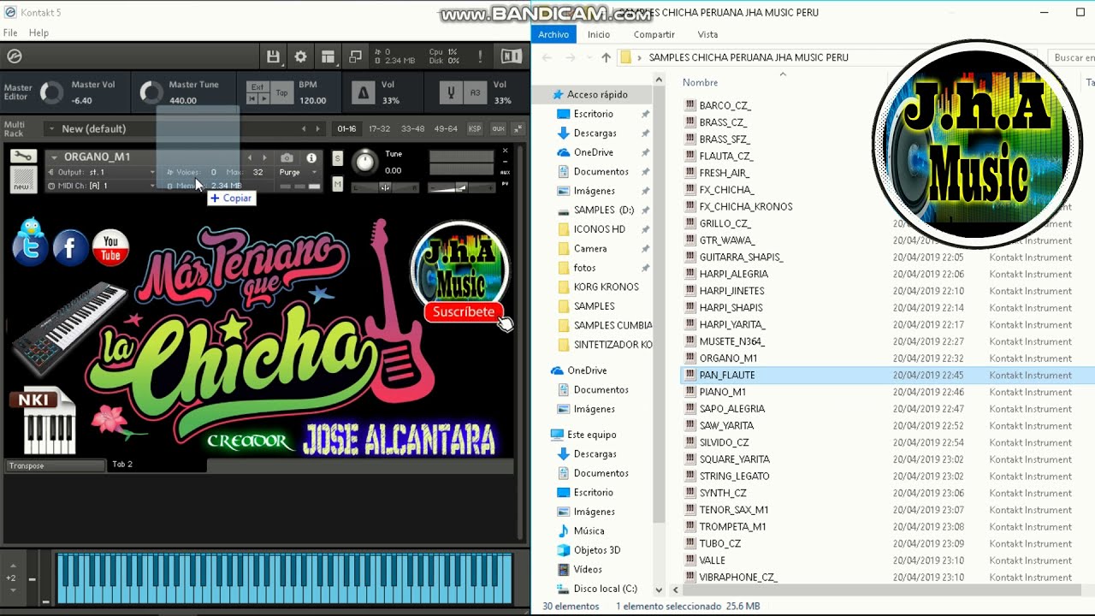This screenshot has height=616, width=1095.
Task: Toggle instrument AUX button
Action: pyautogui.click(x=506, y=172)
